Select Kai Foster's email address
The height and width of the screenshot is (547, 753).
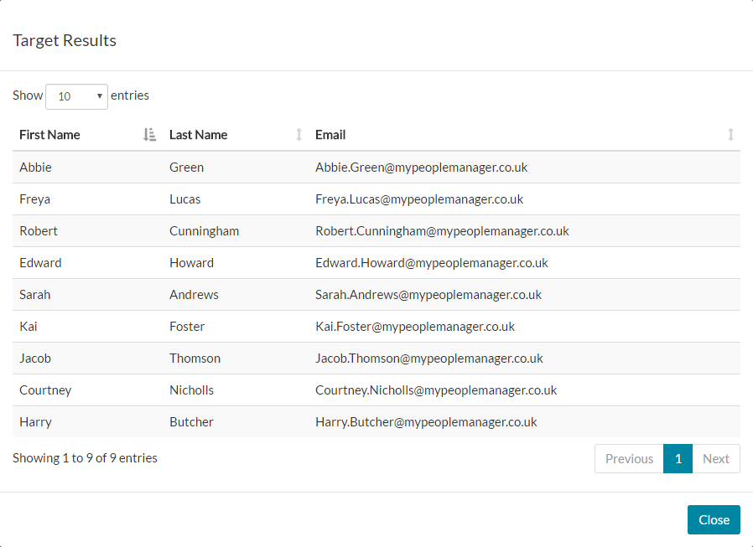(x=415, y=327)
